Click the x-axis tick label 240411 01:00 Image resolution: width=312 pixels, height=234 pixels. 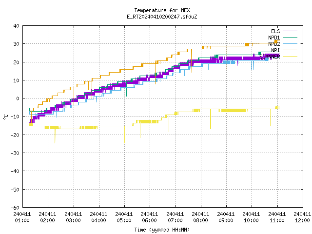[x=22, y=217]
